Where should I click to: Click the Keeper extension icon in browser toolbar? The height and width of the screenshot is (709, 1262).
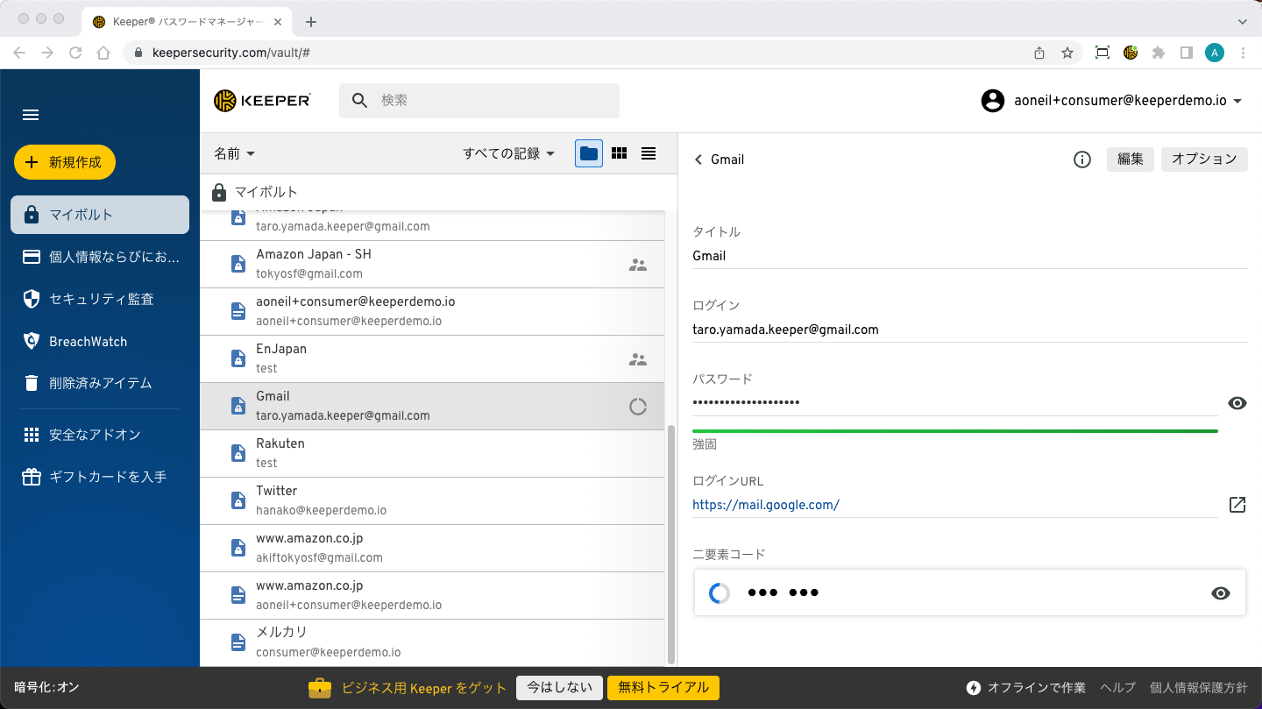click(1131, 53)
